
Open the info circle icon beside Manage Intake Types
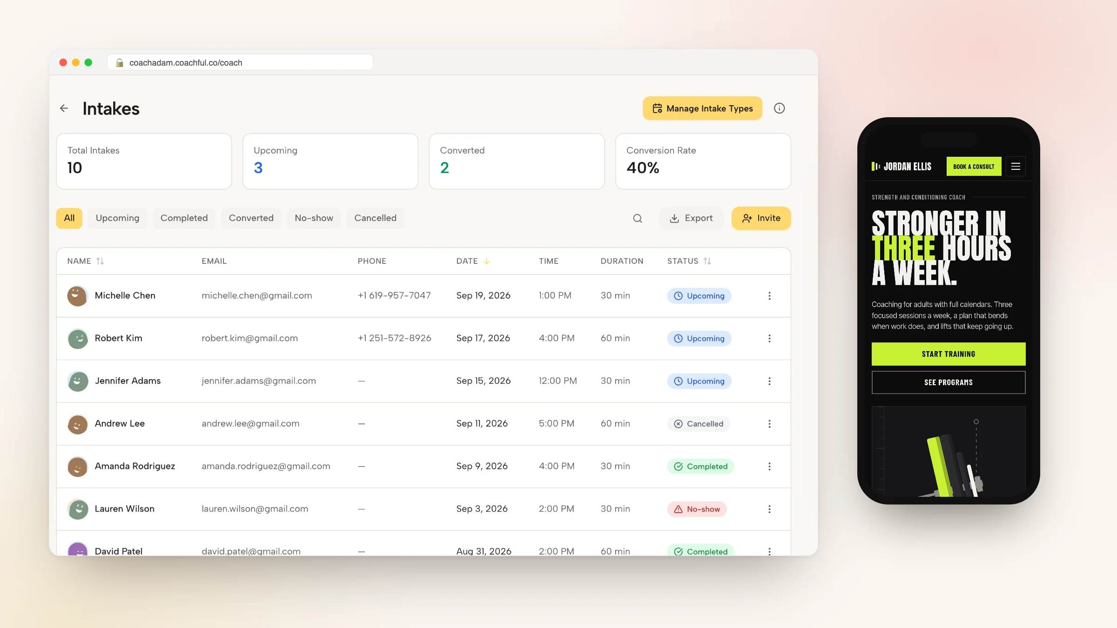pyautogui.click(x=779, y=108)
